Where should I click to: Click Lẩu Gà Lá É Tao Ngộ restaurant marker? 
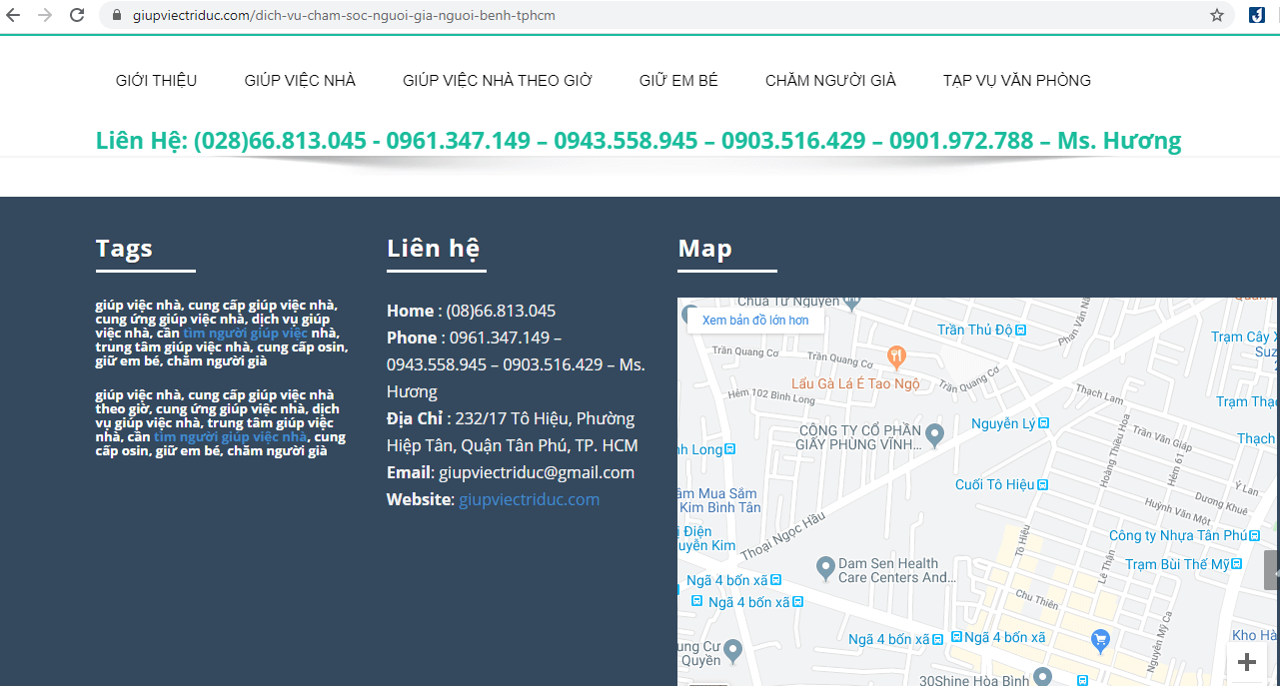[x=897, y=355]
